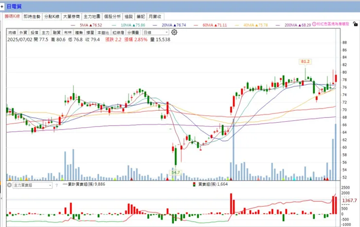
Task: Click the 日電貿 stock title
Action: [14, 6]
